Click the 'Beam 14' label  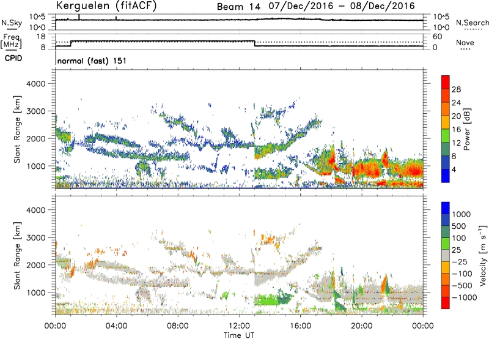[238, 7]
